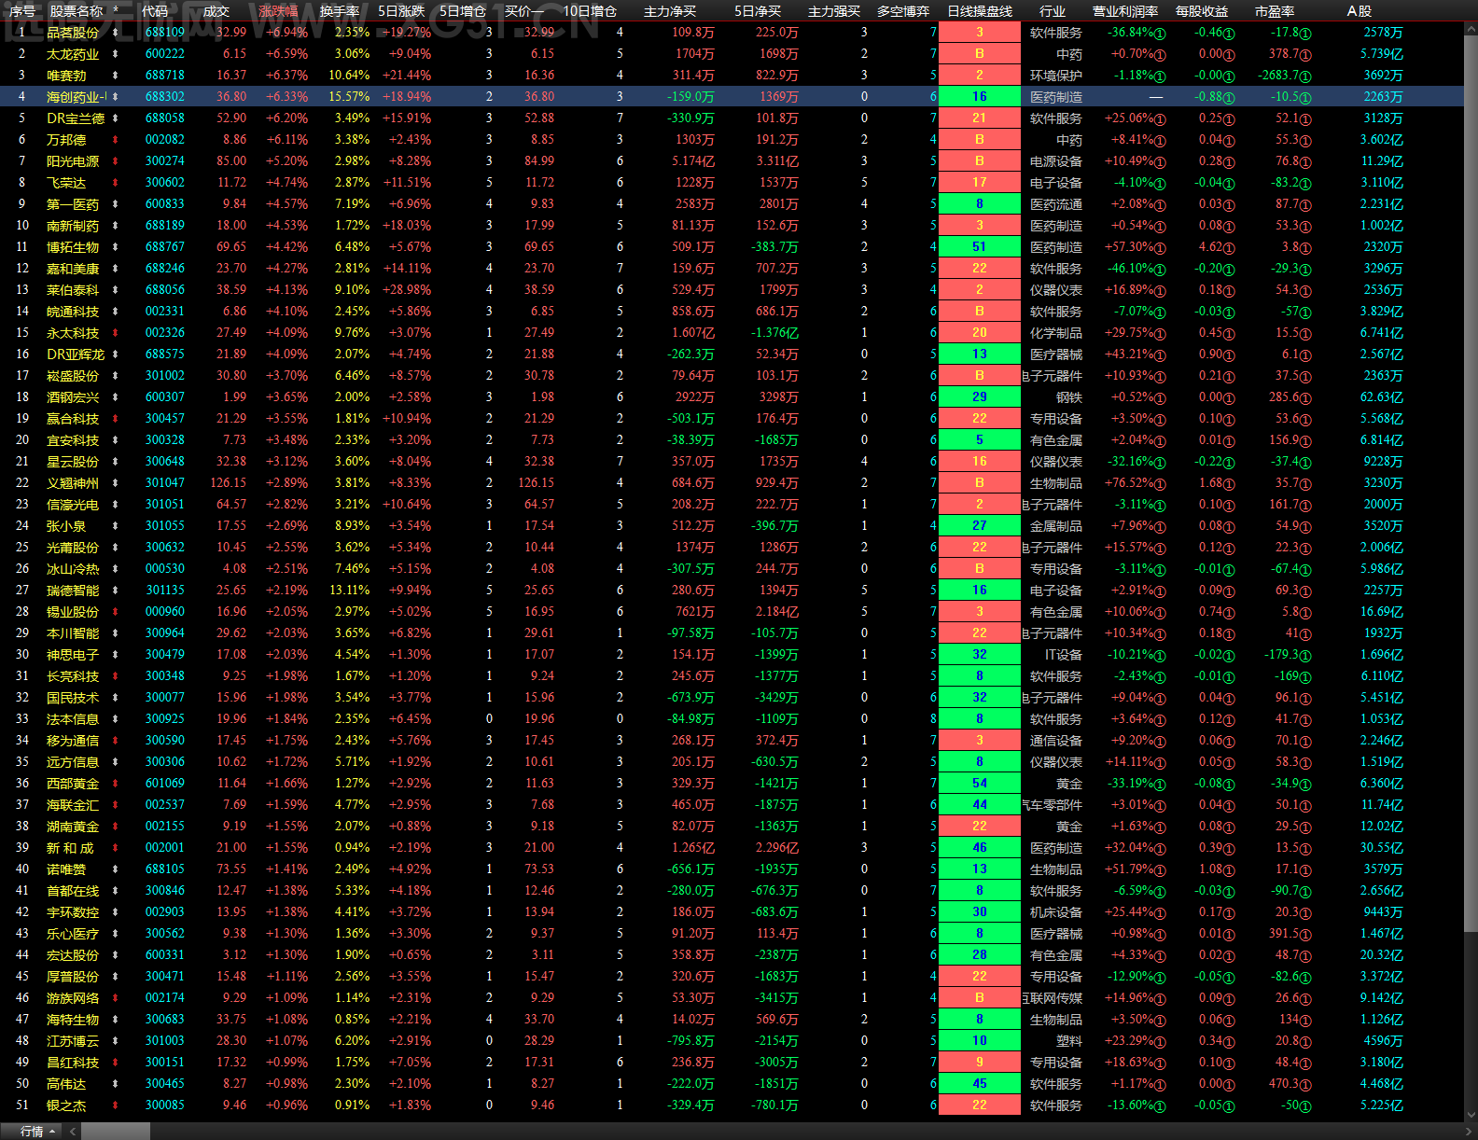Viewport: 1478px width, 1140px height.
Task: Click the red marker icon beside 湖南黄金
Action: point(116,827)
